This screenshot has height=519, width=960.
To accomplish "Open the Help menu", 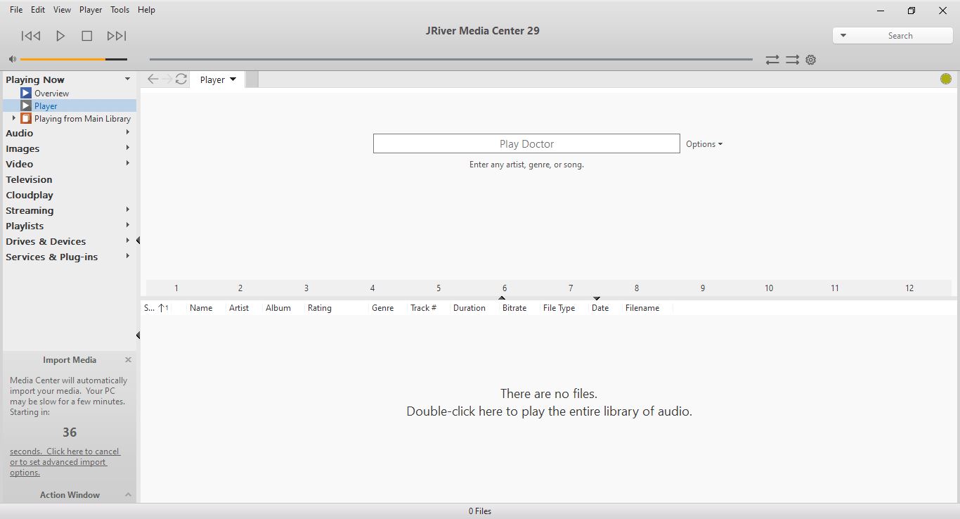I will [x=146, y=10].
